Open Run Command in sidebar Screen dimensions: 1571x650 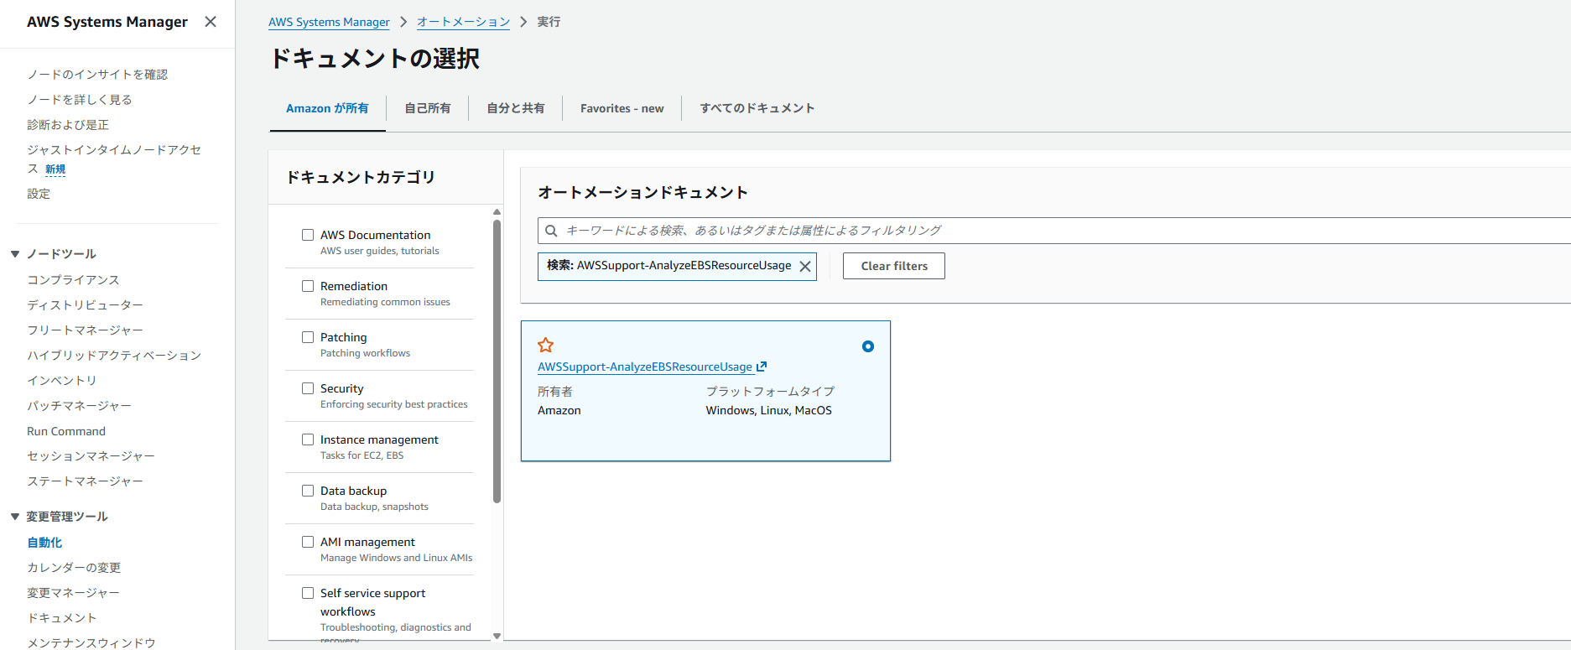66,431
